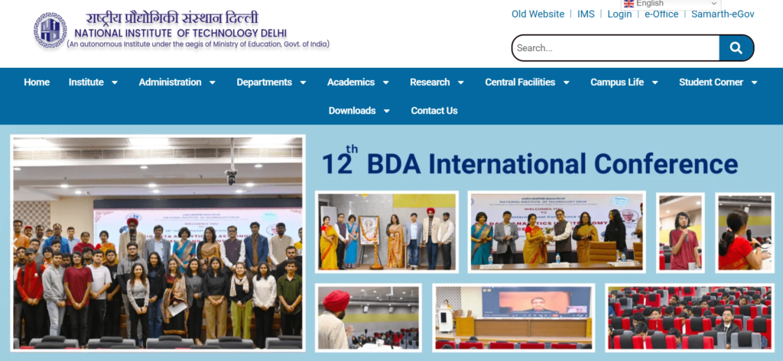Open the Administration menu item
This screenshot has height=361, width=783.
coord(170,82)
